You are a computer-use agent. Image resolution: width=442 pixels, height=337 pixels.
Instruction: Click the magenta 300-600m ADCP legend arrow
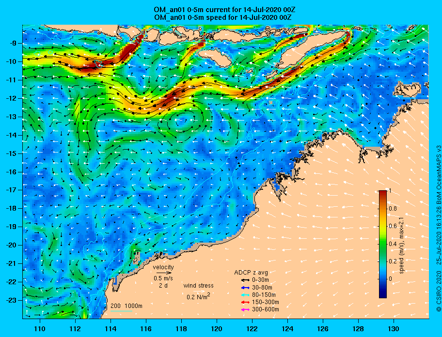[x=245, y=309]
